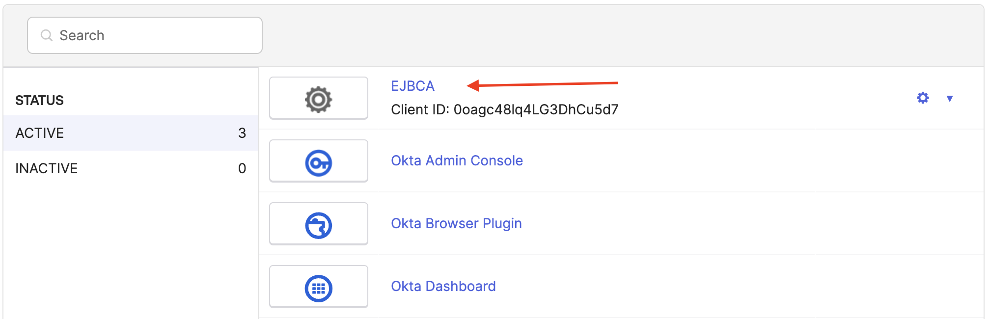Screen dimensions: 988x319
Task: Click the inactive apps count of 0
Action: click(242, 168)
